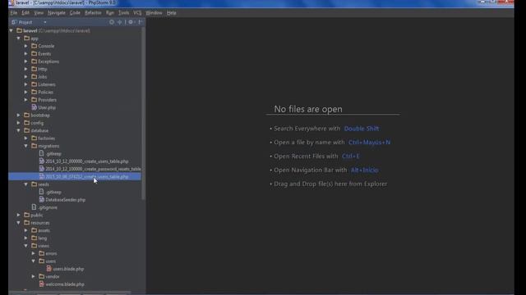Expand the Exceptions folder

click(26, 61)
